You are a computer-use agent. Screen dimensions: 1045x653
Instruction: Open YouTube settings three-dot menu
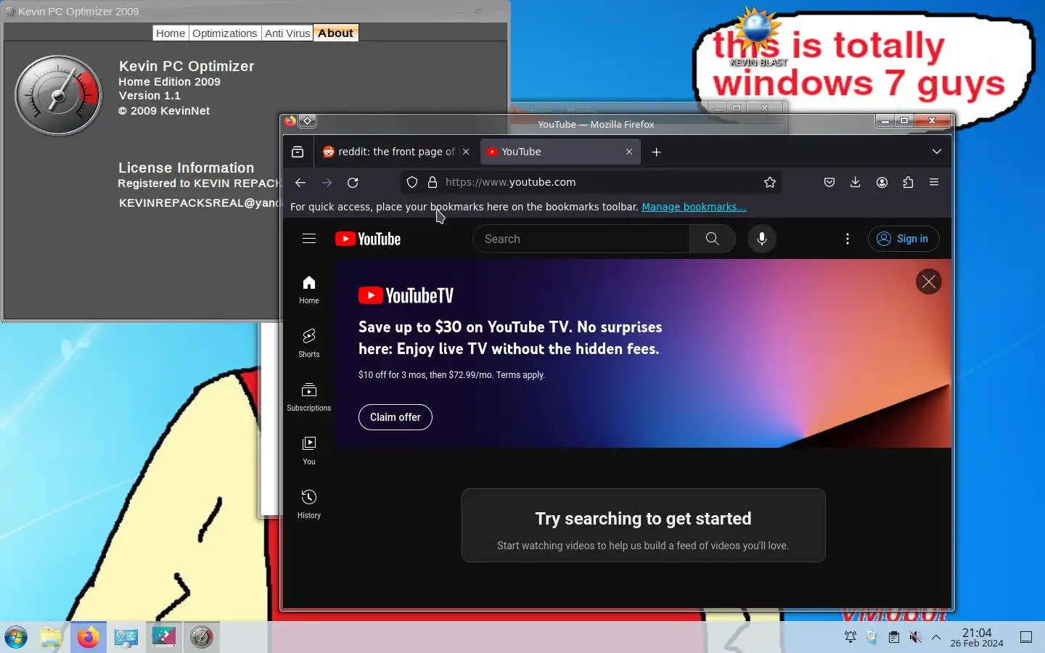pyautogui.click(x=848, y=239)
